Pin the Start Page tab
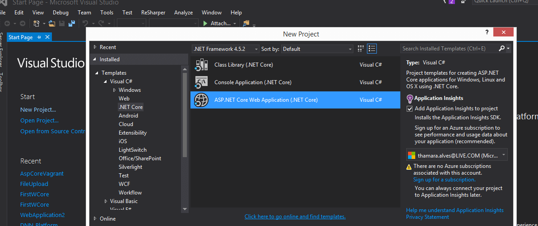This screenshot has height=226, width=538. pos(39,37)
